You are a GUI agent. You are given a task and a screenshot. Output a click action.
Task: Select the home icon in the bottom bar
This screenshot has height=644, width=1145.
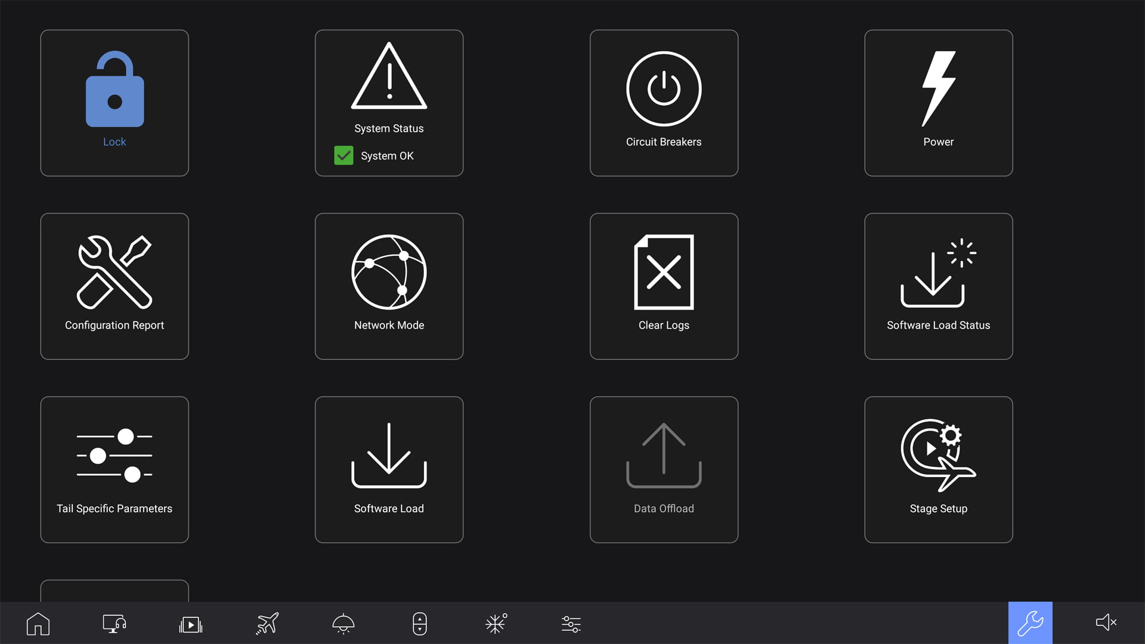point(38,623)
